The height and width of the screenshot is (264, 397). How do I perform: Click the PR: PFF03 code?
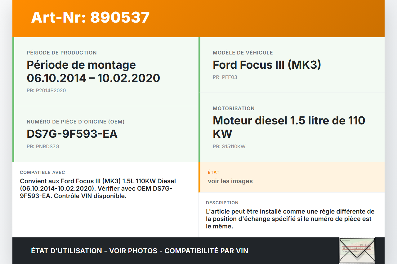pos(225,77)
